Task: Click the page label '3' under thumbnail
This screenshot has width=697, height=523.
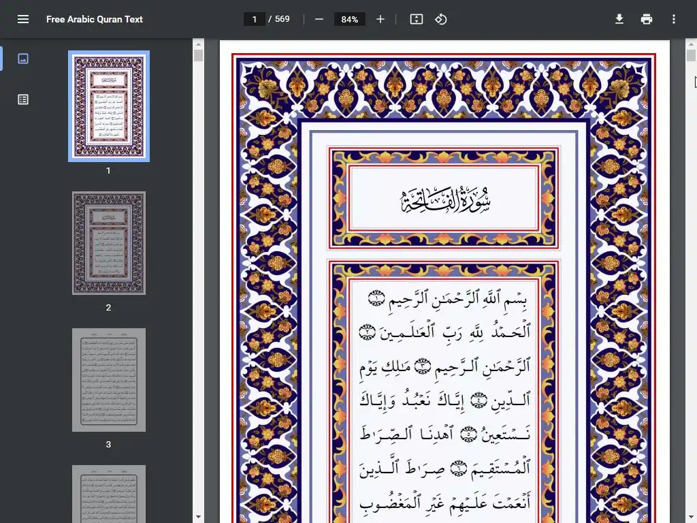Action: pos(108,444)
